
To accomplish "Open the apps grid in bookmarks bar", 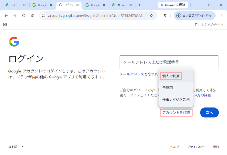I will pyautogui.click(x=5, y=25).
